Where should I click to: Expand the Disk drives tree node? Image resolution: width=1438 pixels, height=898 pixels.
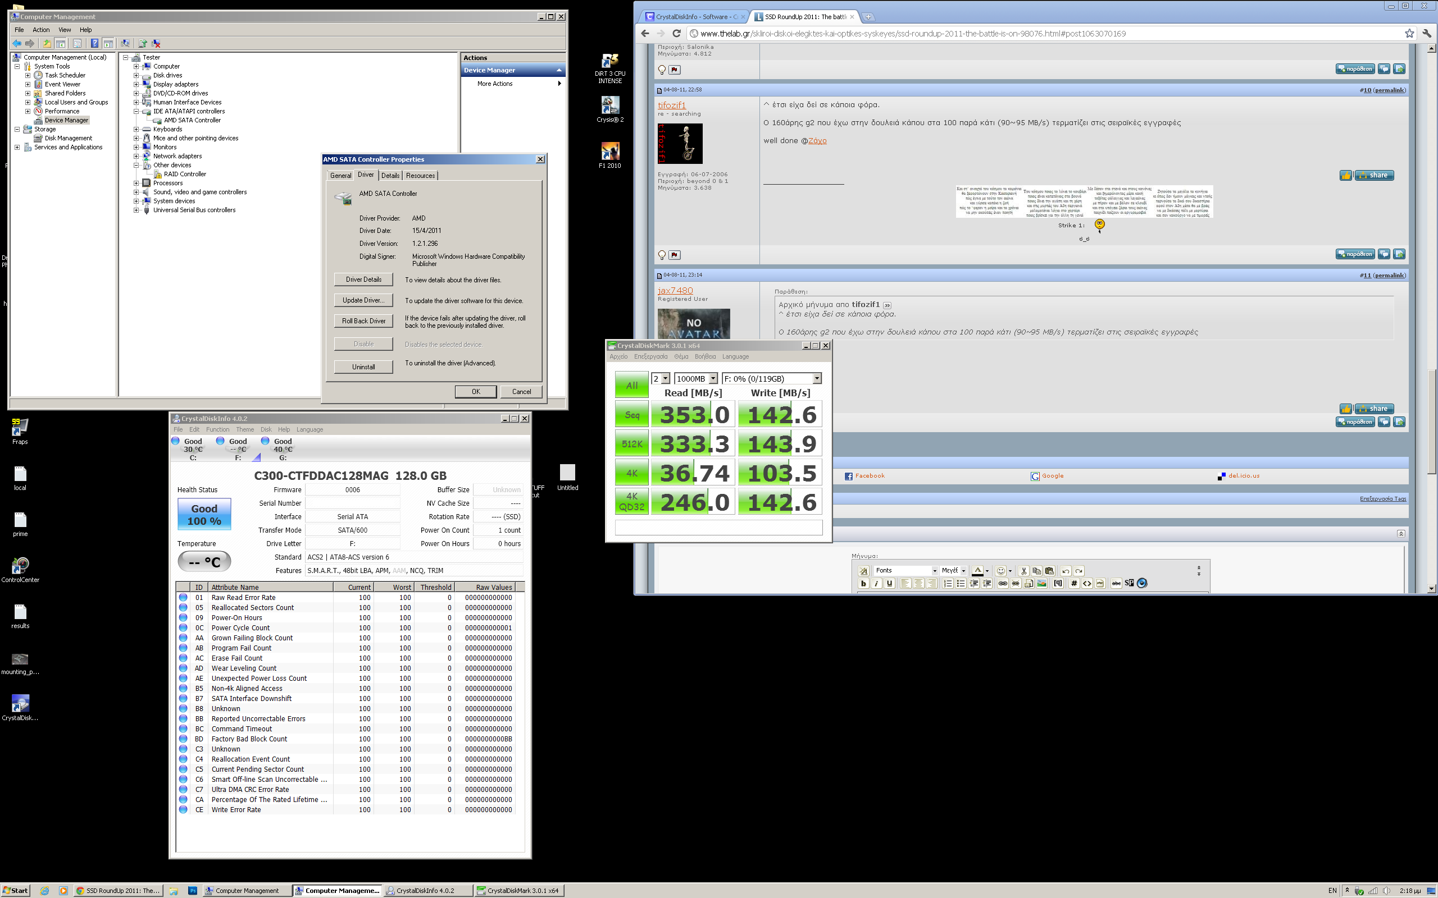click(136, 75)
